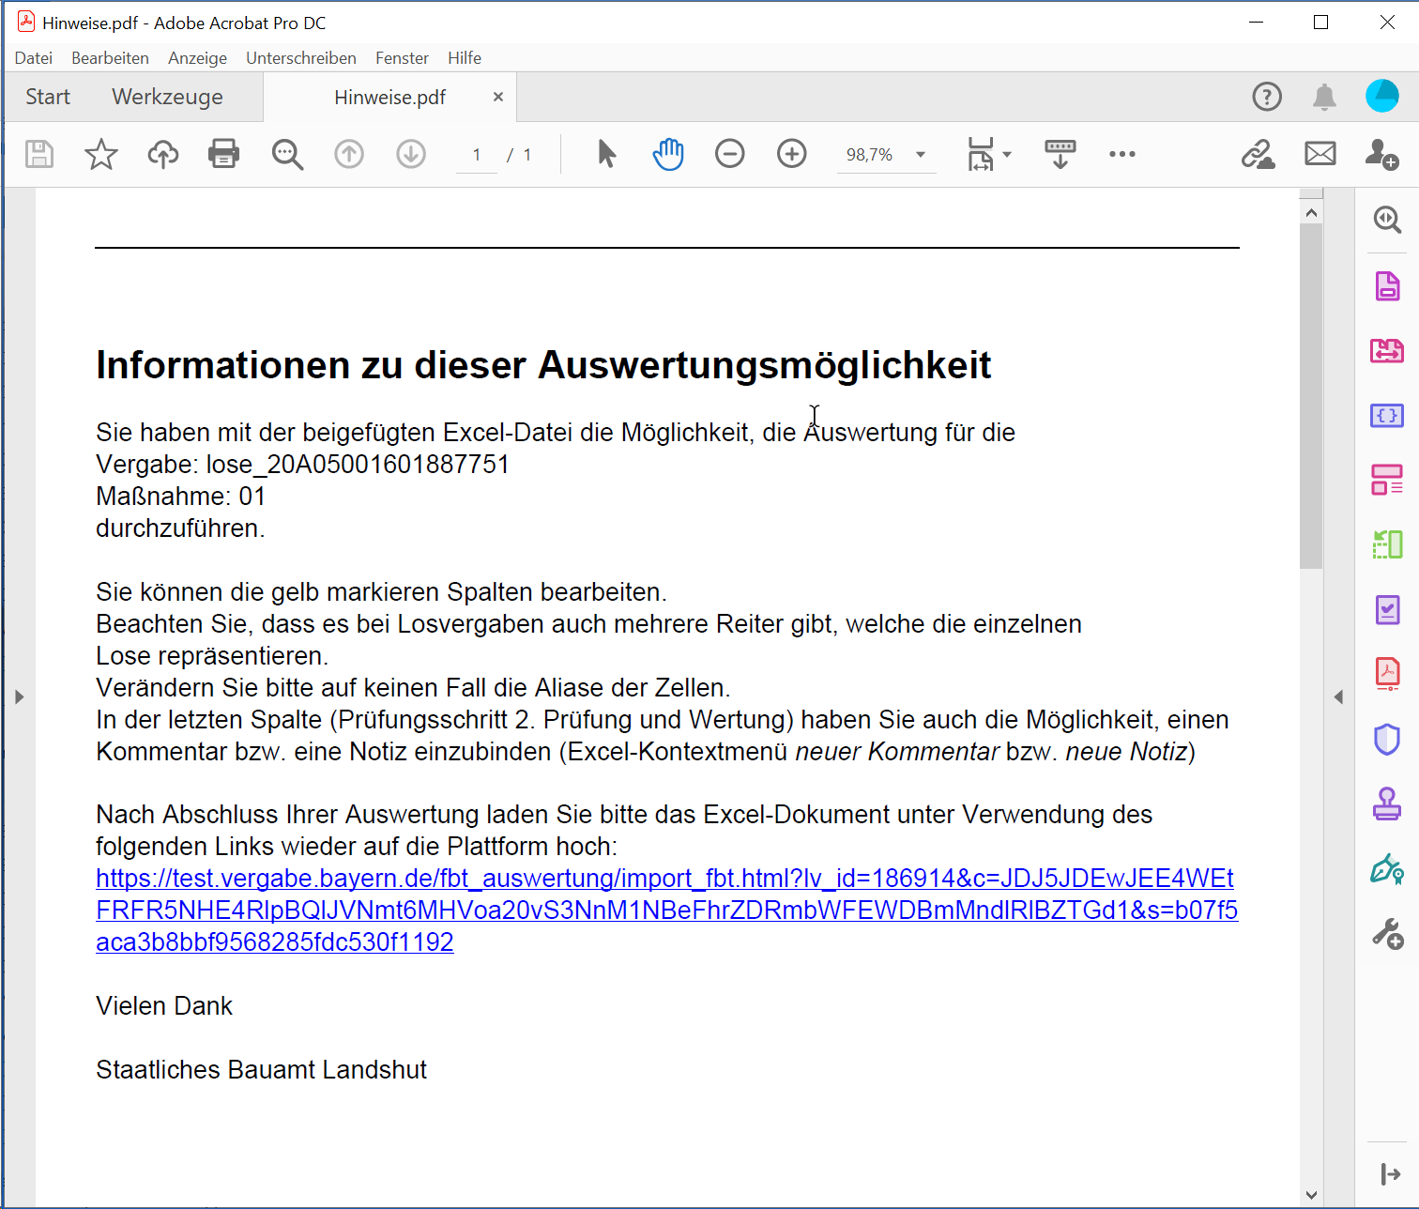Click the heading Informationen zu dieser Auswertungsmöglichkeit

pyautogui.click(x=543, y=366)
